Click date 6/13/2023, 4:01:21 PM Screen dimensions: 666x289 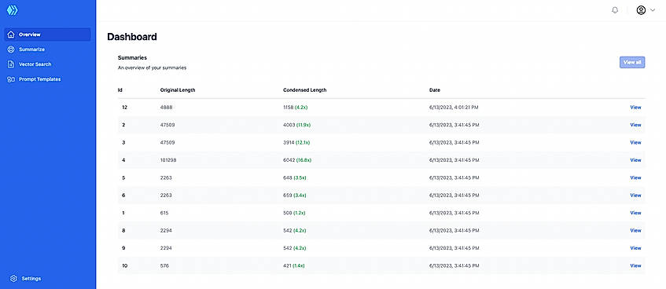pyautogui.click(x=454, y=108)
